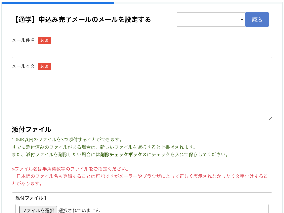The width and height of the screenshot is (284, 213).
Task: Click ファイルを選択 button for 添付ファイル 1
Action: coord(38,210)
